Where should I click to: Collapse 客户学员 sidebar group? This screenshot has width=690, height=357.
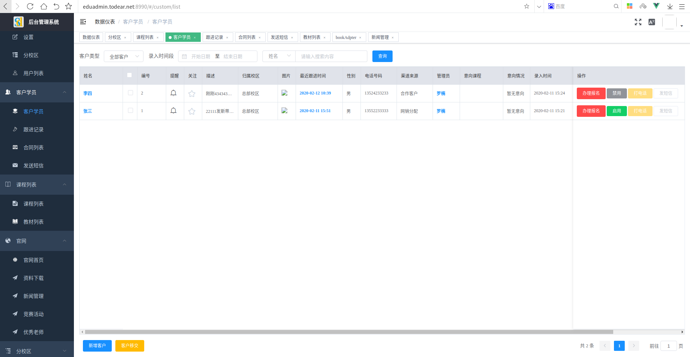click(37, 92)
